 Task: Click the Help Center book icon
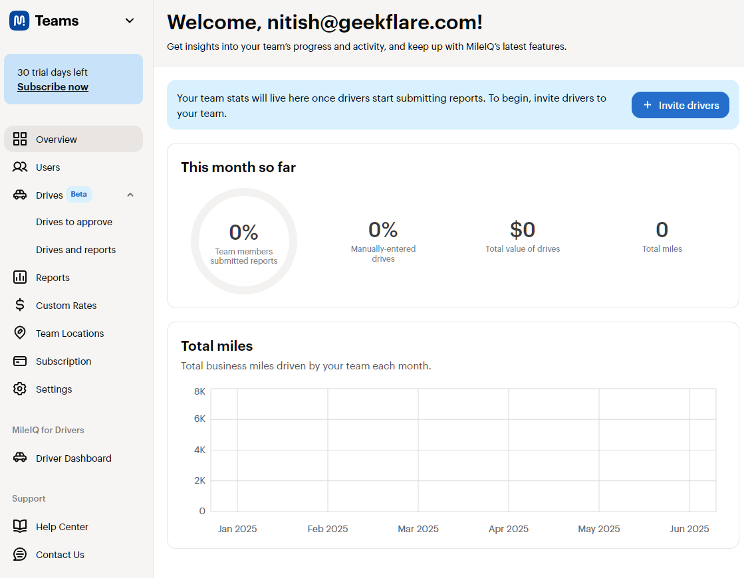click(20, 526)
